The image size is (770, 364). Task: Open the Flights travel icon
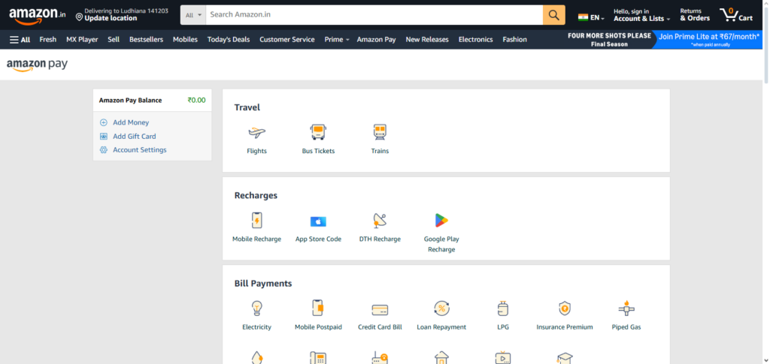(x=257, y=132)
